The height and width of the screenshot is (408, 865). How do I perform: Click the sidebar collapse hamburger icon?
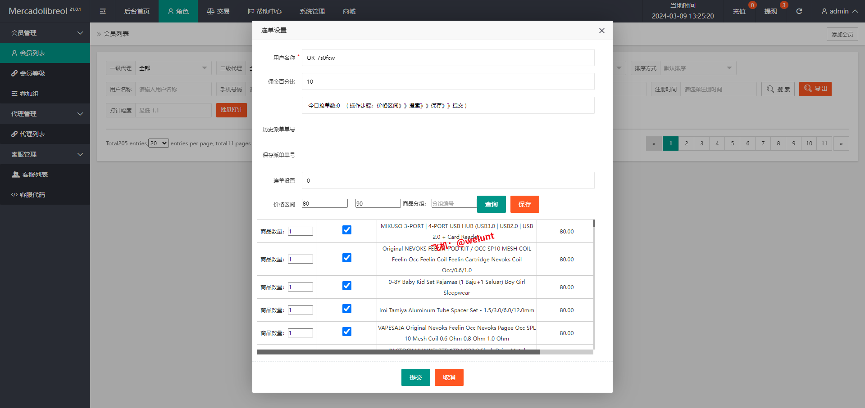pos(103,11)
